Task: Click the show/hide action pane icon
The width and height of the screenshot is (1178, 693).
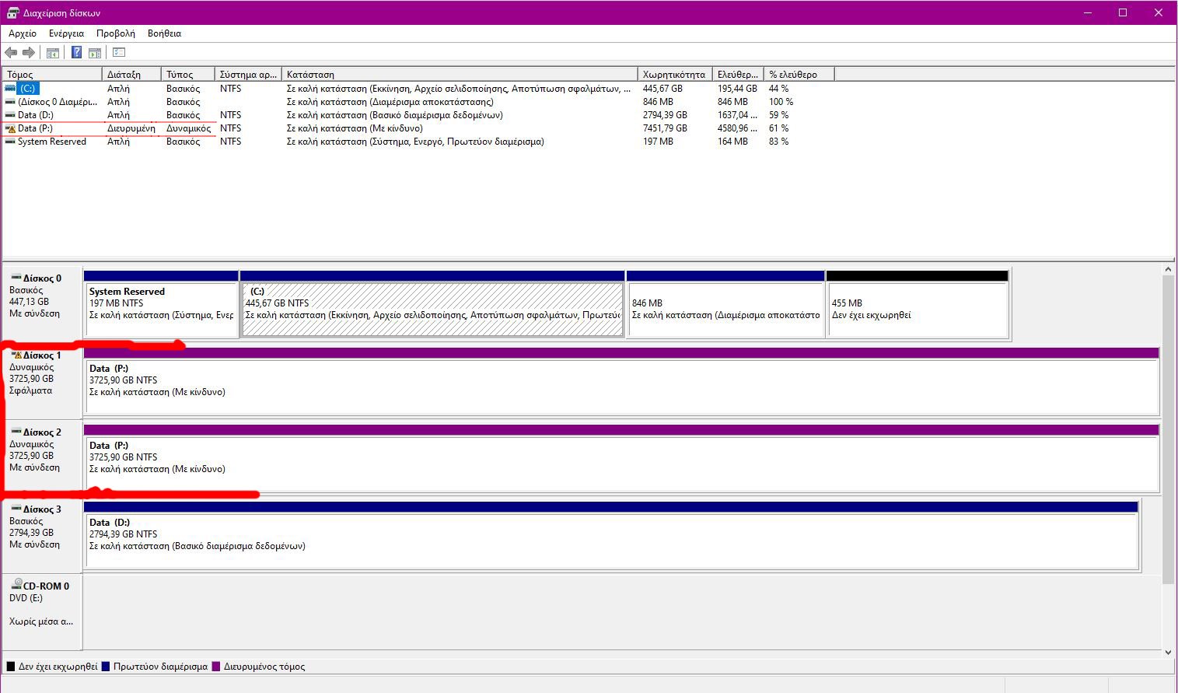Action: click(x=95, y=53)
